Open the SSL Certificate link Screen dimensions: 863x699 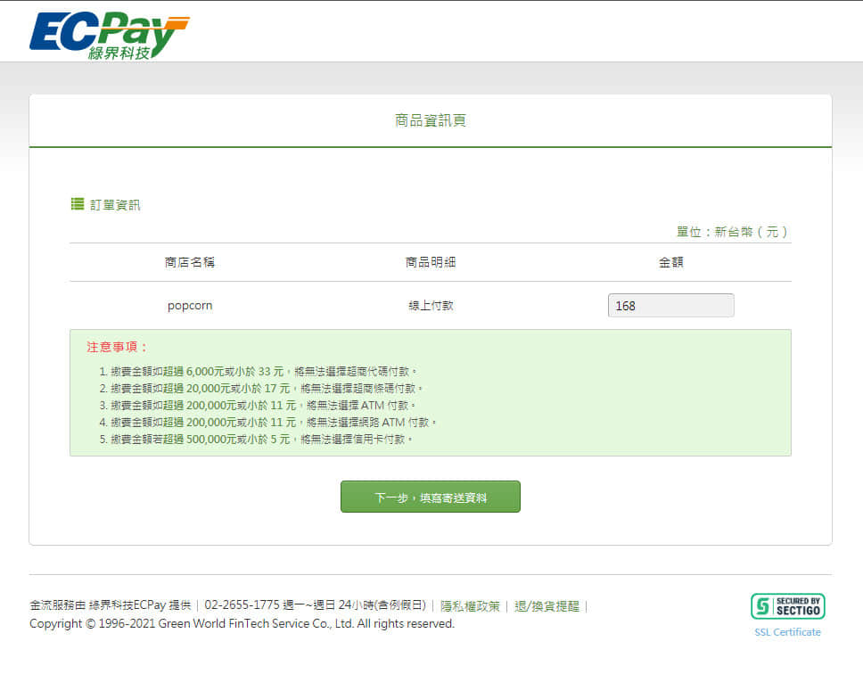[x=787, y=632]
